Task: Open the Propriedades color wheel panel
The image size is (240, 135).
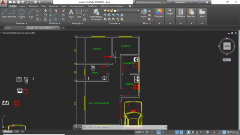Action: pyautogui.click(x=159, y=16)
